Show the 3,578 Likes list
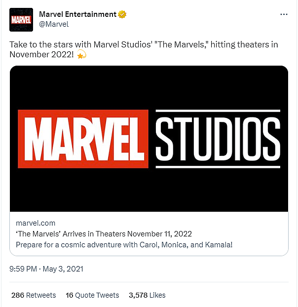 [147, 295]
